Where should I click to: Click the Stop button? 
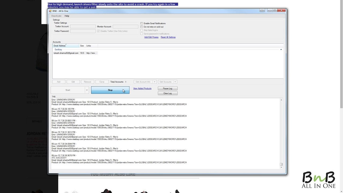110,90
